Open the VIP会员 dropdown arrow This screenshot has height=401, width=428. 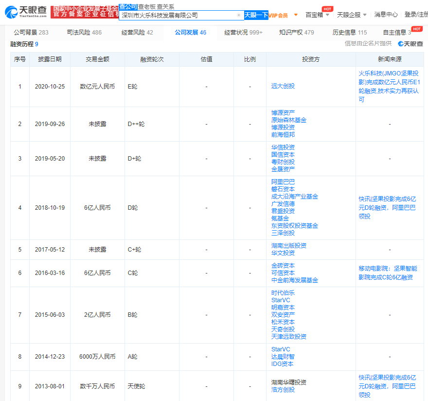tap(296, 15)
